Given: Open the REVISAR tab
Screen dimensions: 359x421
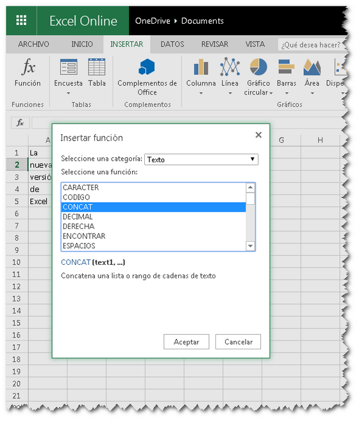Looking at the screenshot, I should click(215, 44).
